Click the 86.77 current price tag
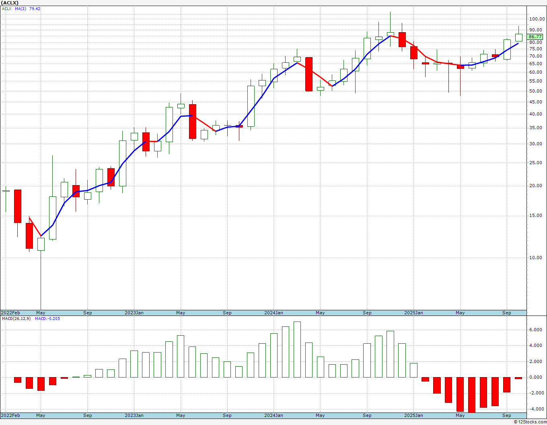The image size is (547, 425). 535,37
